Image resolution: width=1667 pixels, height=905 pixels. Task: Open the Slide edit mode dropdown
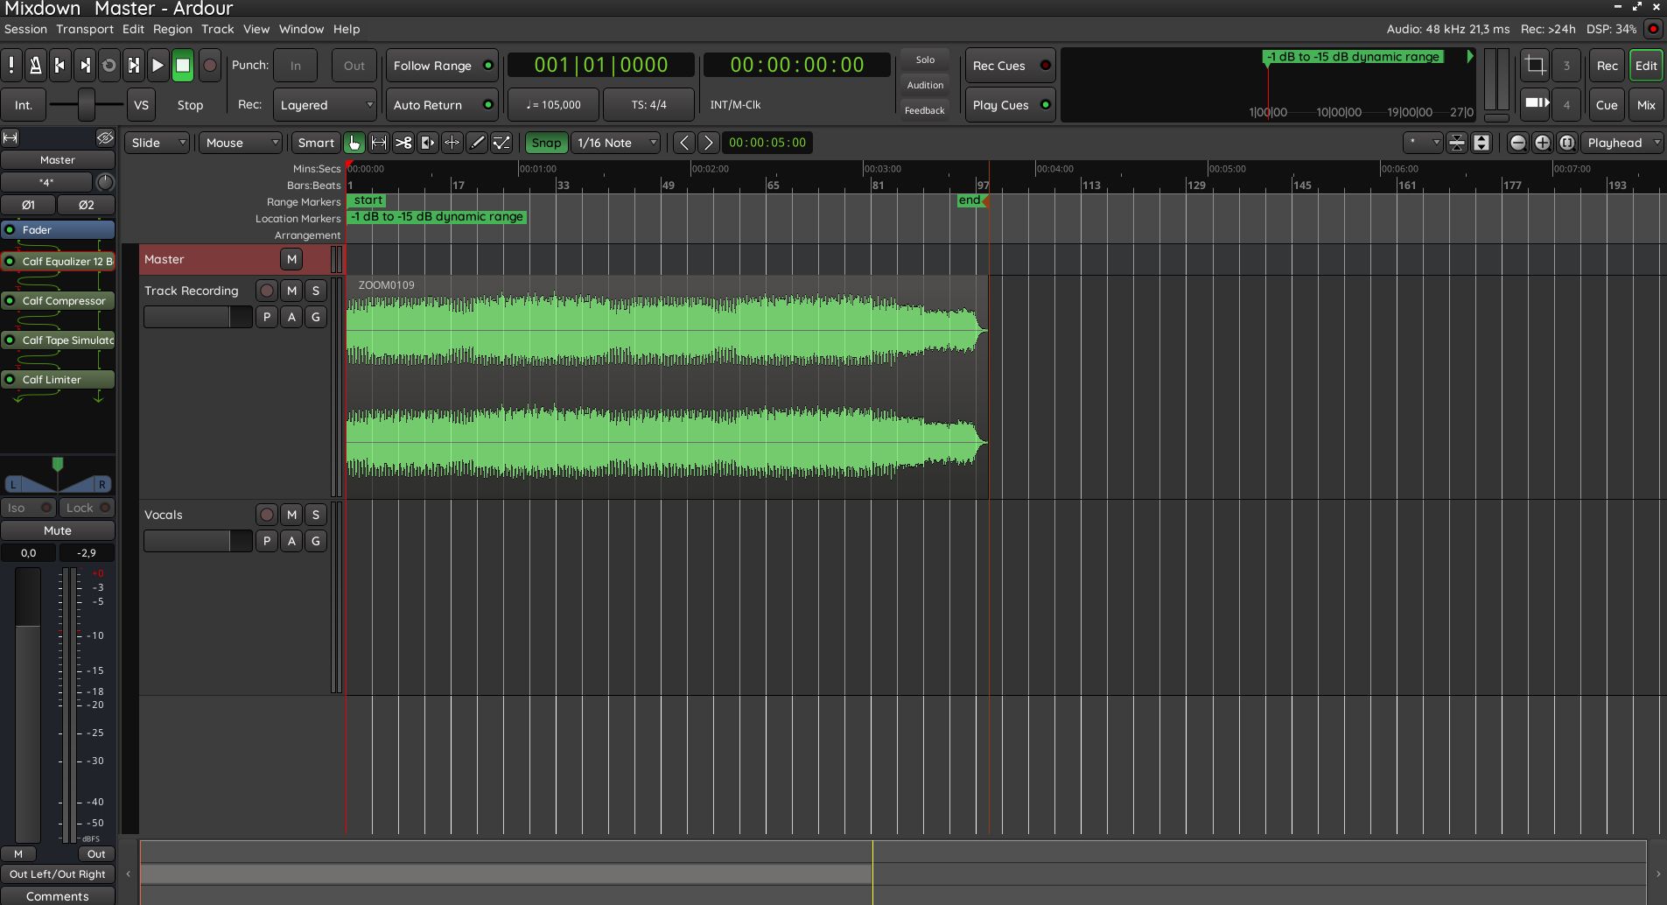158,143
